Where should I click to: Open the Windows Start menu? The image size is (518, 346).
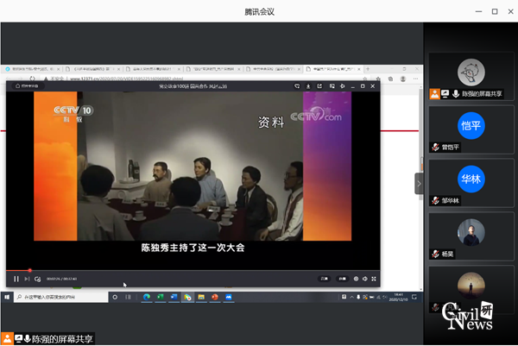[8, 297]
